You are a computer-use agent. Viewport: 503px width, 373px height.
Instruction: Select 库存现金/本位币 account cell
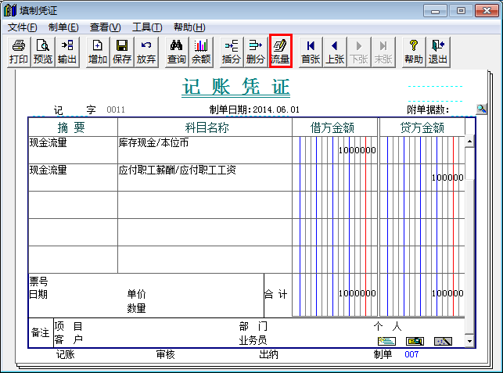point(205,150)
